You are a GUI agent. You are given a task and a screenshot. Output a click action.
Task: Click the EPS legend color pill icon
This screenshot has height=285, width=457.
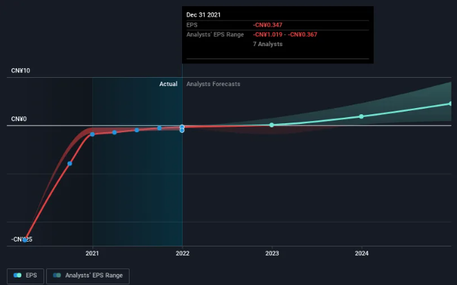pos(17,275)
